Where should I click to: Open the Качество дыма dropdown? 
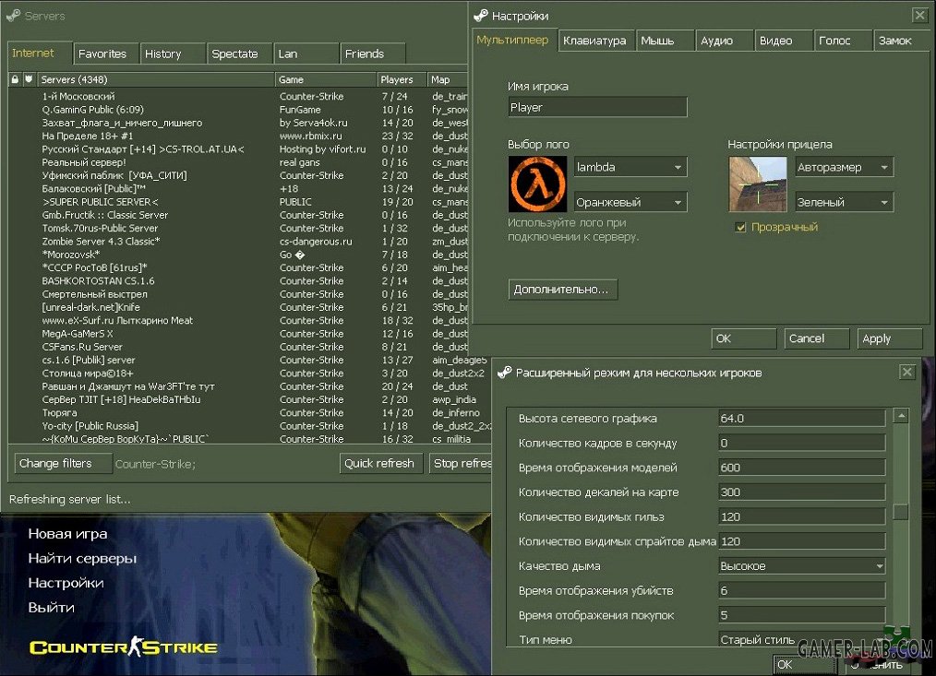pyautogui.click(x=801, y=565)
